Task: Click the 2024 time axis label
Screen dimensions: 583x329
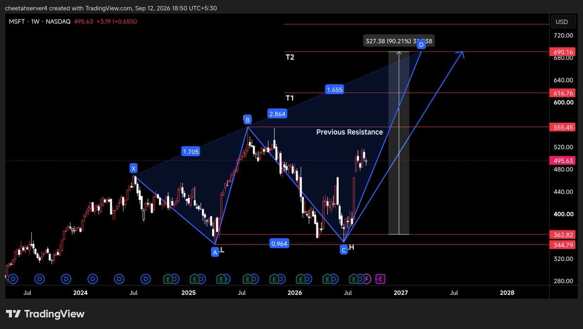Action: click(x=80, y=293)
